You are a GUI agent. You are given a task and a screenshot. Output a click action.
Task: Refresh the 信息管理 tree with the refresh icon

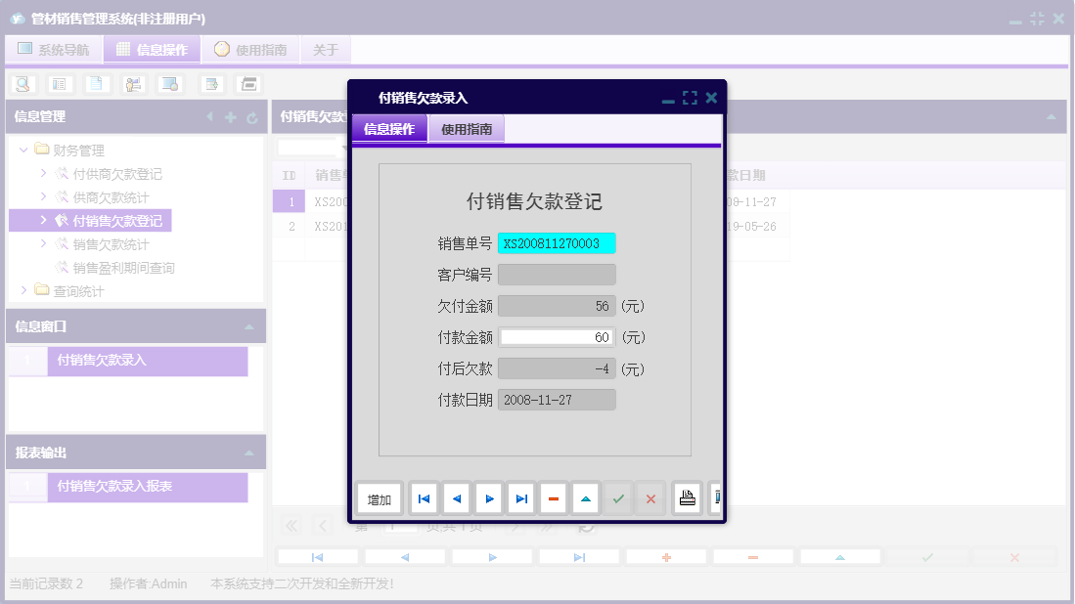[251, 117]
